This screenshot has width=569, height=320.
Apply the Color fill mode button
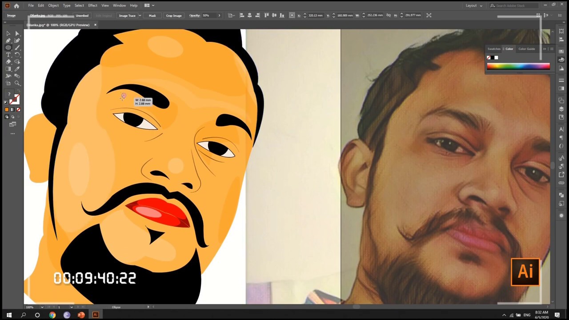click(7, 109)
